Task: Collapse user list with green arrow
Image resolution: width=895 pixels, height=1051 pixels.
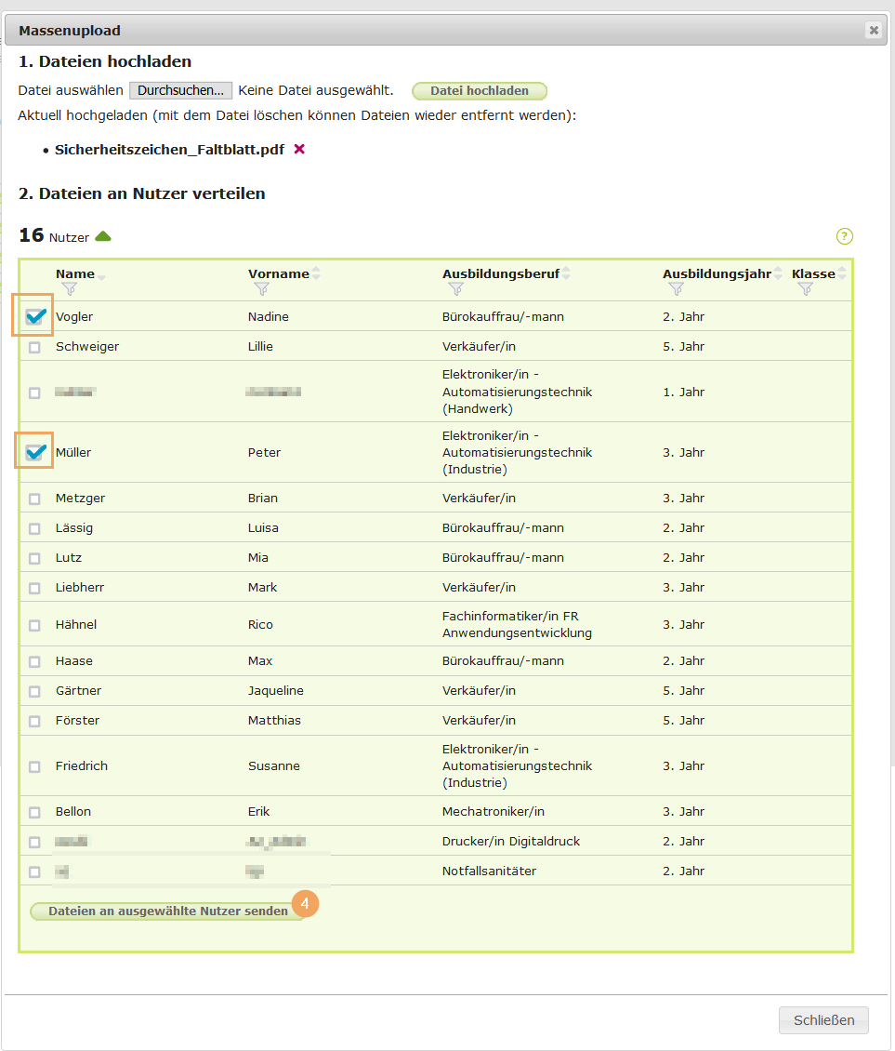Action: (103, 236)
